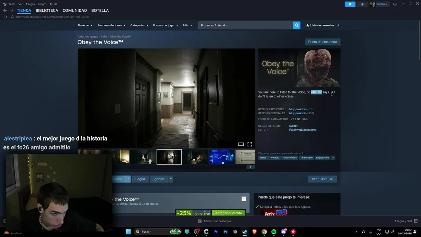Advance the thumbnail strip right arrow
Image resolution: width=421 pixels, height=237 pixels.
click(x=250, y=167)
